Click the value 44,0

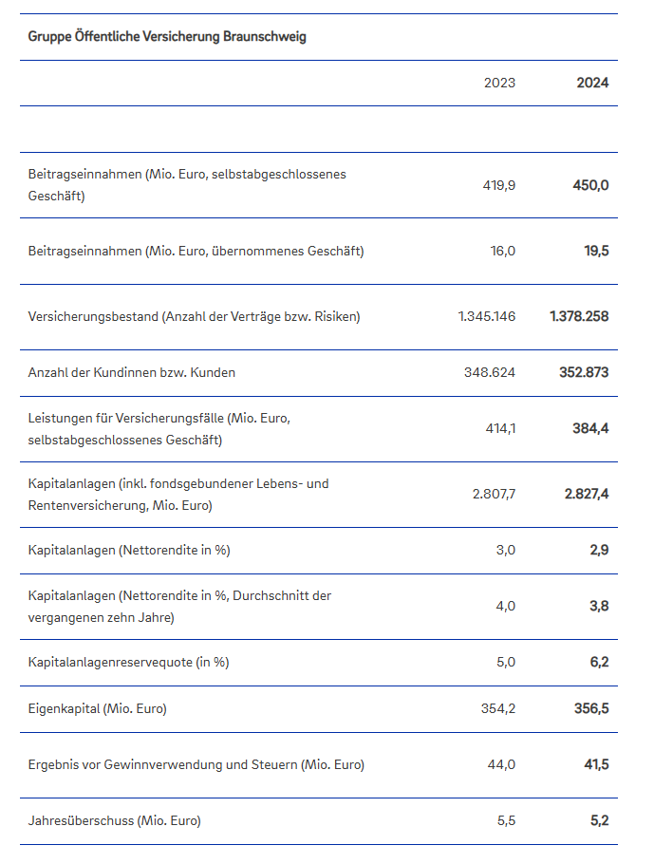(x=501, y=765)
